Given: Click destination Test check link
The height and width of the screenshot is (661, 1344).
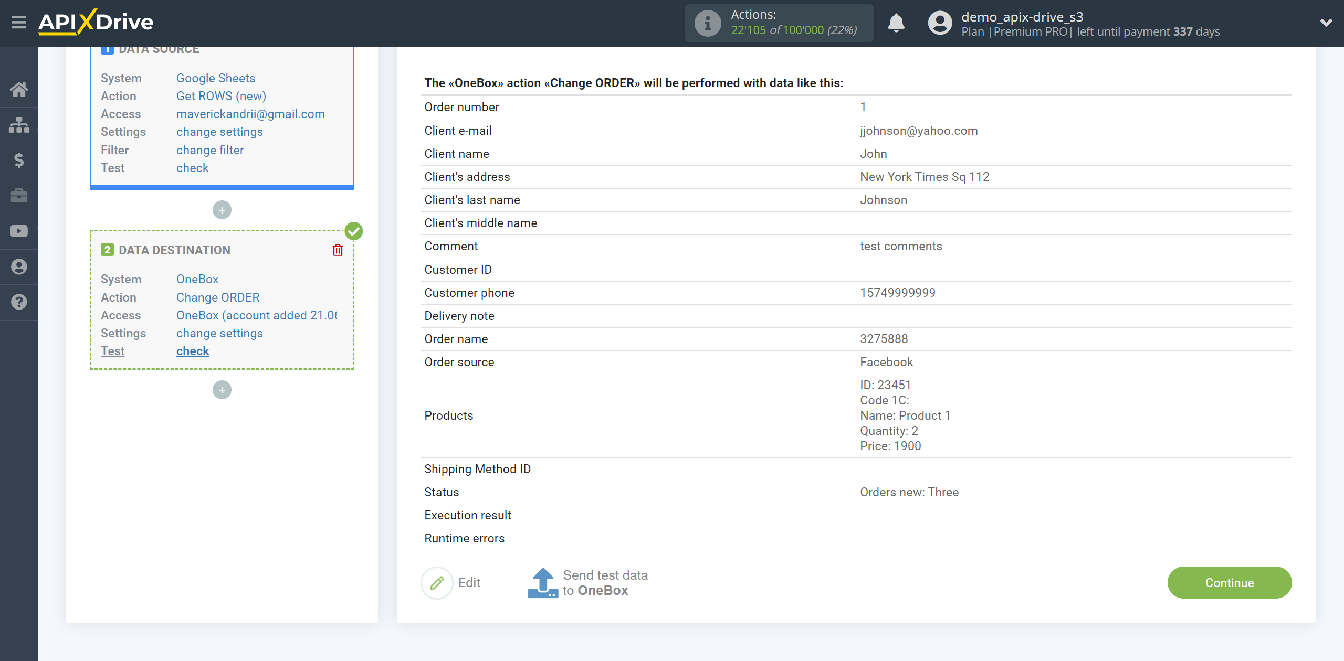Looking at the screenshot, I should tap(193, 351).
